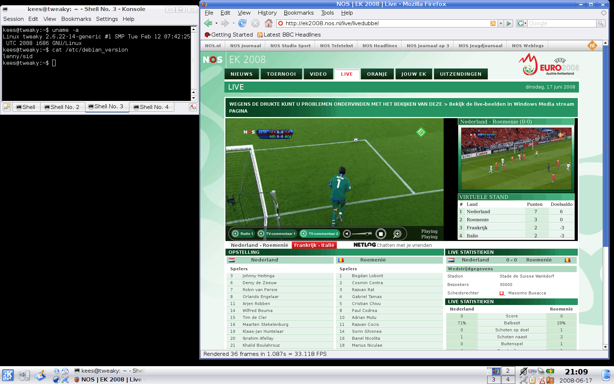Click the network cable tray icon

541,371
